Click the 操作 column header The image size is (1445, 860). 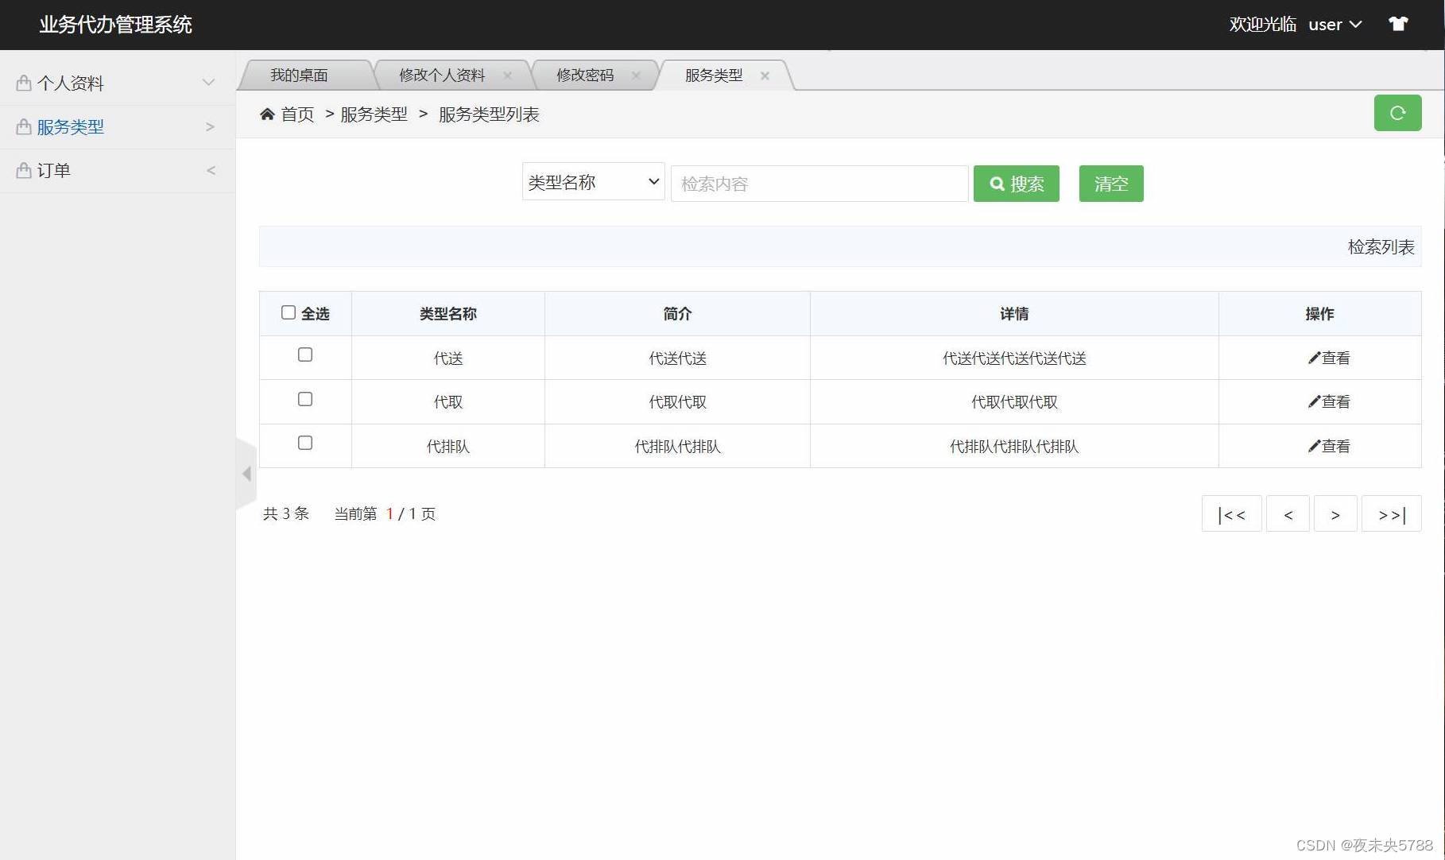pyautogui.click(x=1319, y=314)
